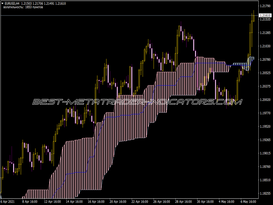Click the 4 May 16:00 time label
Image resolution: width=273 pixels, height=205 pixels.
[x=226, y=202]
